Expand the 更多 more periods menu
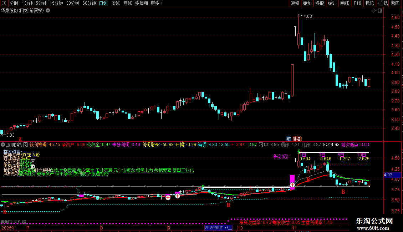The height and width of the screenshot is (232, 403). click(x=157, y=3)
